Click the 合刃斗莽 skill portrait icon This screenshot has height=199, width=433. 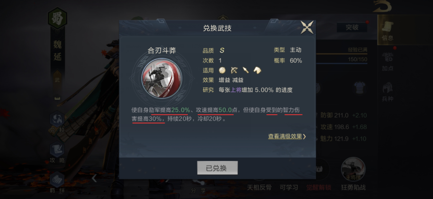coord(162,79)
